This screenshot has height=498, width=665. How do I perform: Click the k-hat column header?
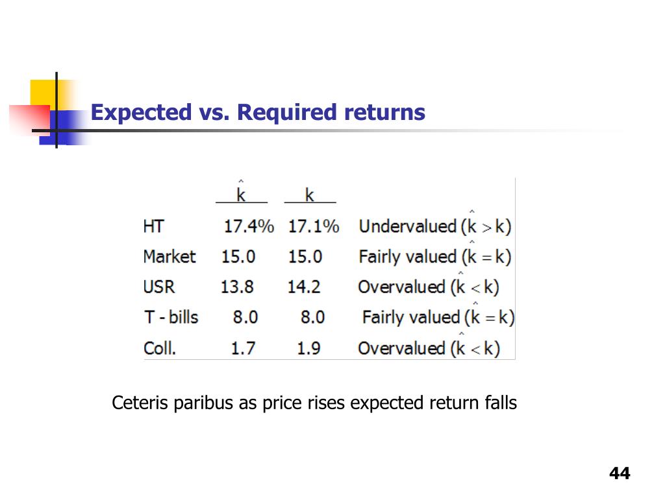point(241,191)
